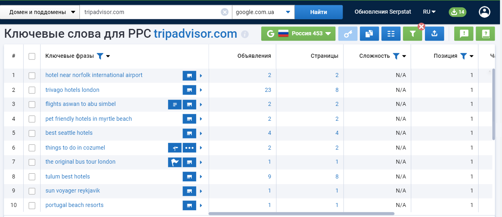Open keyword sun voyager reykjavik
Image resolution: width=502 pixels, height=217 pixels.
(x=73, y=191)
